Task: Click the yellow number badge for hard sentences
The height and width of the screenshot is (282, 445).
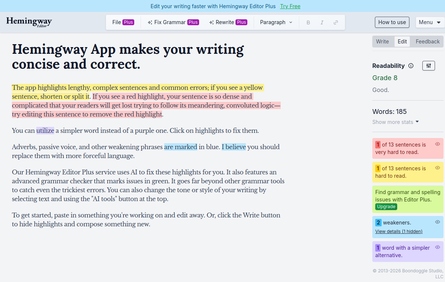Action: pos(378,168)
